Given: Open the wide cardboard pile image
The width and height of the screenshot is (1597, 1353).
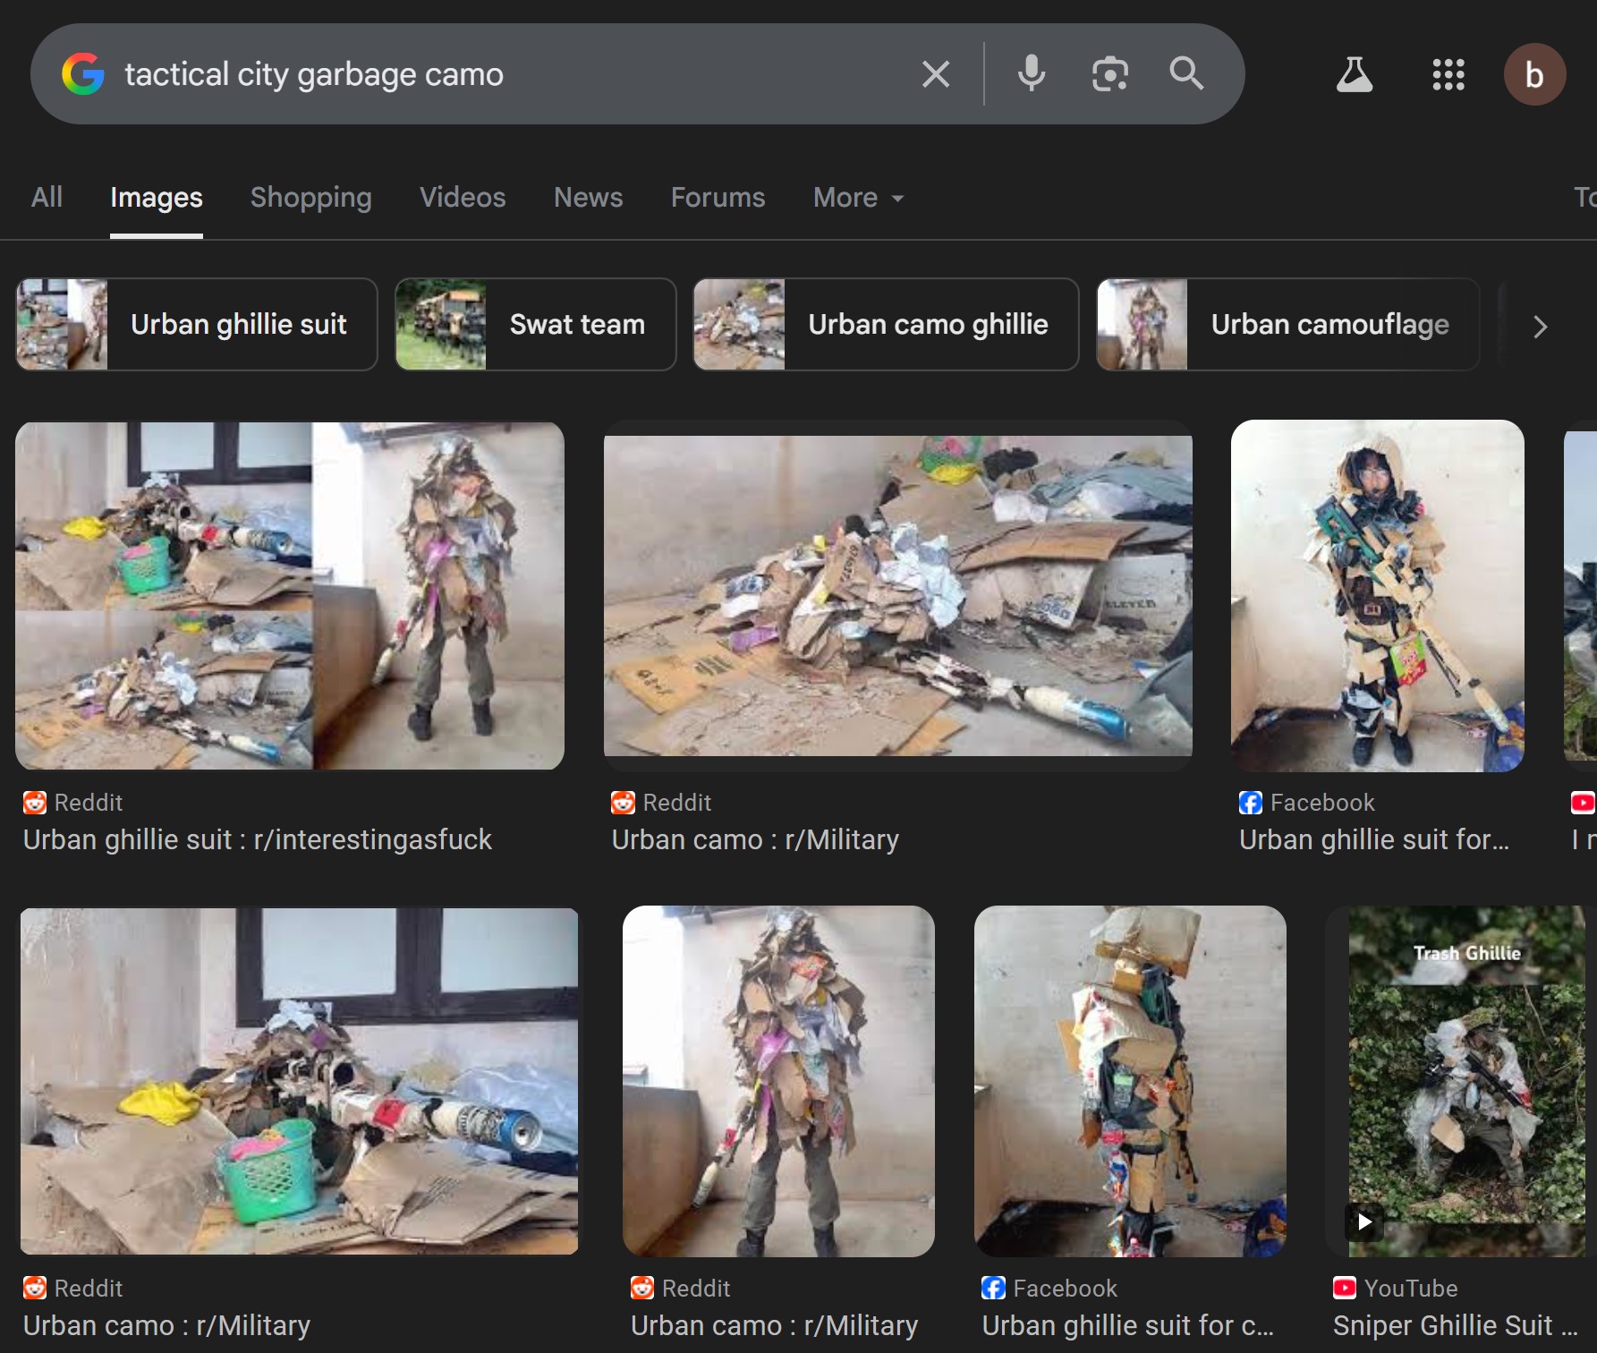Looking at the screenshot, I should click(x=898, y=596).
